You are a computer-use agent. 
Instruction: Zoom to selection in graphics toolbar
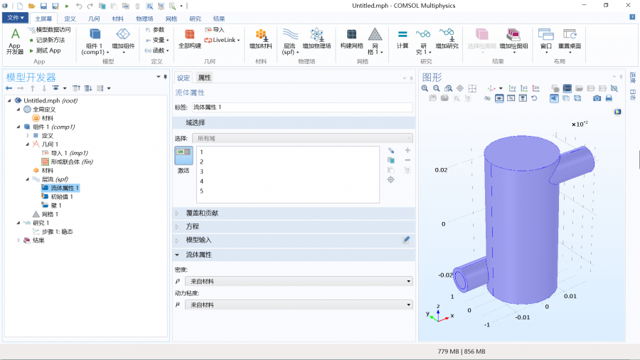(x=460, y=88)
